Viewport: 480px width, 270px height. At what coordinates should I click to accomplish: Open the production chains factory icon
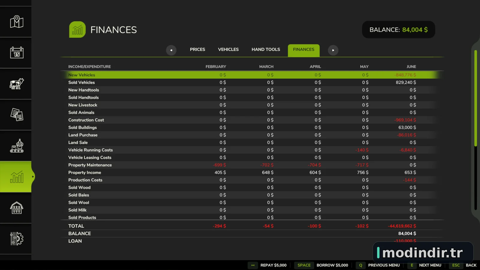click(16, 146)
